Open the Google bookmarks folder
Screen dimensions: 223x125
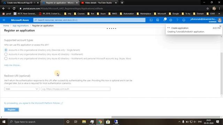tap(174, 14)
